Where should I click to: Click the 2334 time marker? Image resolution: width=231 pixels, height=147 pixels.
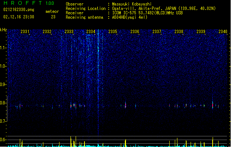tap(91, 31)
